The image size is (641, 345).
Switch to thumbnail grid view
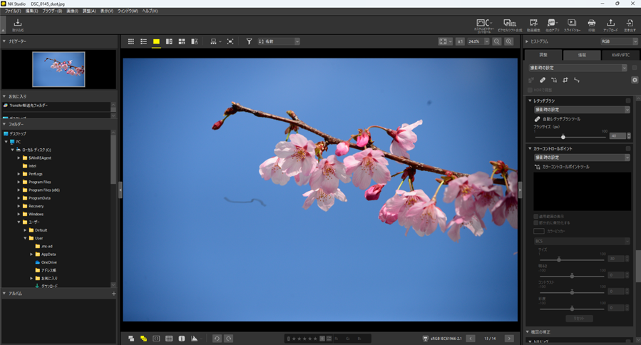[x=130, y=42]
